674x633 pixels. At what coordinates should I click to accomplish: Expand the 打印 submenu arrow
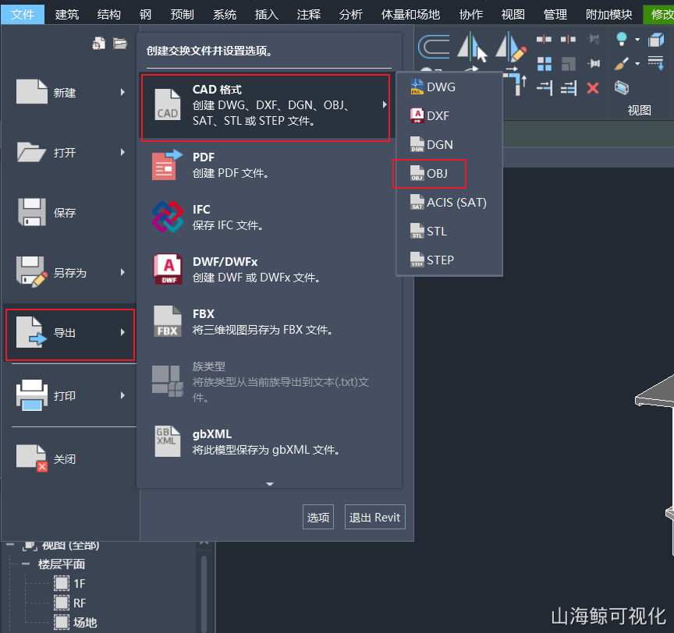tap(123, 395)
